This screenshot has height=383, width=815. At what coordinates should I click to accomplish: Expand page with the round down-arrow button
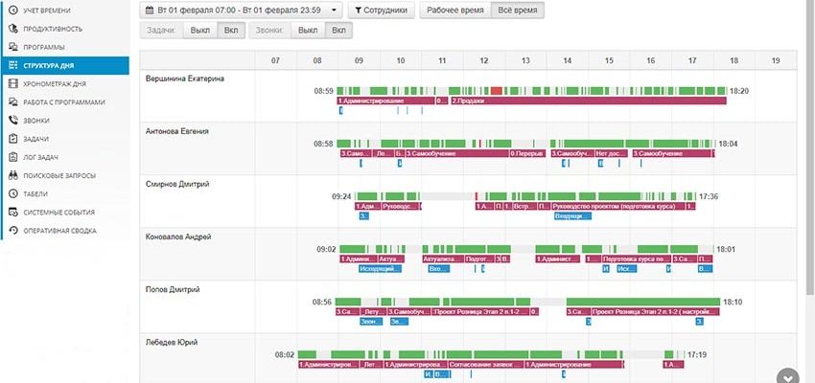click(788, 378)
